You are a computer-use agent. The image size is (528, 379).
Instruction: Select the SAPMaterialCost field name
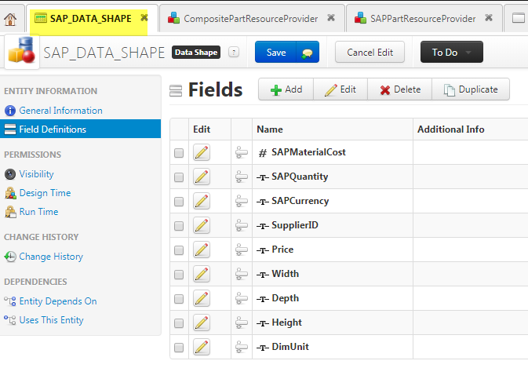[308, 152]
